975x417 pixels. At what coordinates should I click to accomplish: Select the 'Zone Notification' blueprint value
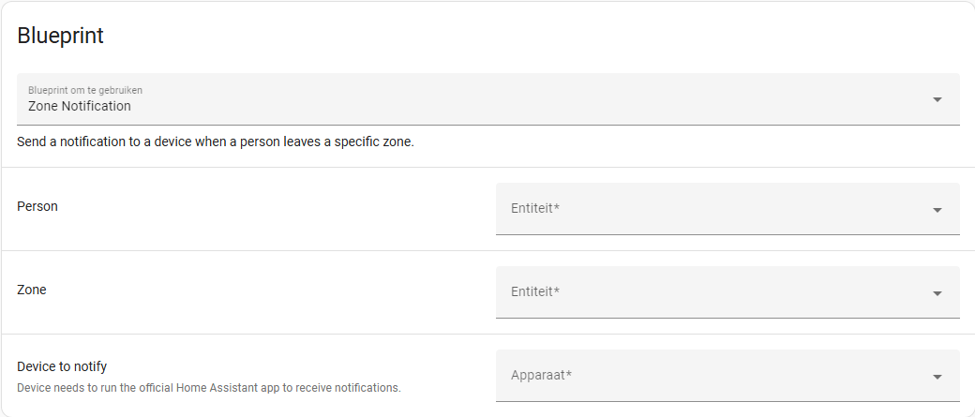[x=80, y=106]
